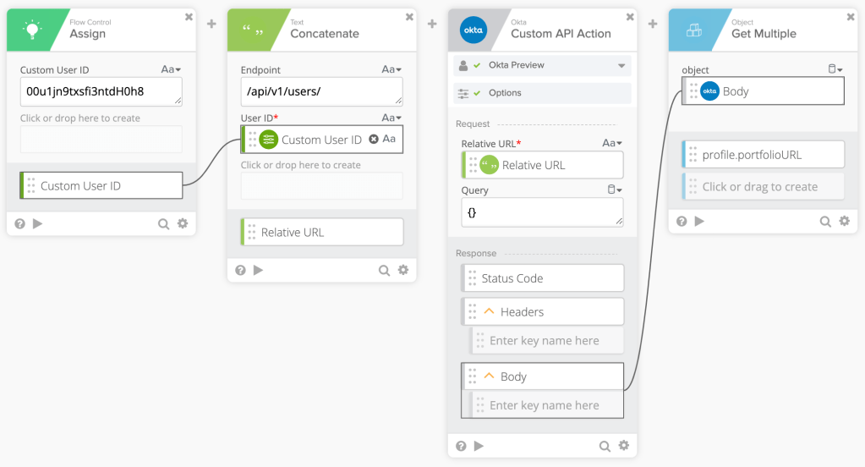Click the search icon on Concatenate card
Screen dimensions: 865x467
click(384, 270)
